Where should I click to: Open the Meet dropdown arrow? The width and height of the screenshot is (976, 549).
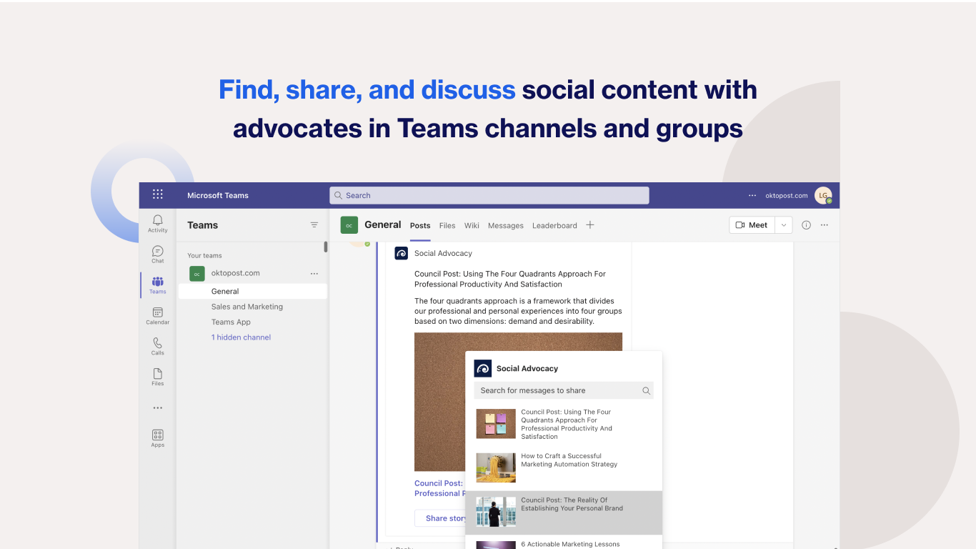[x=784, y=224]
